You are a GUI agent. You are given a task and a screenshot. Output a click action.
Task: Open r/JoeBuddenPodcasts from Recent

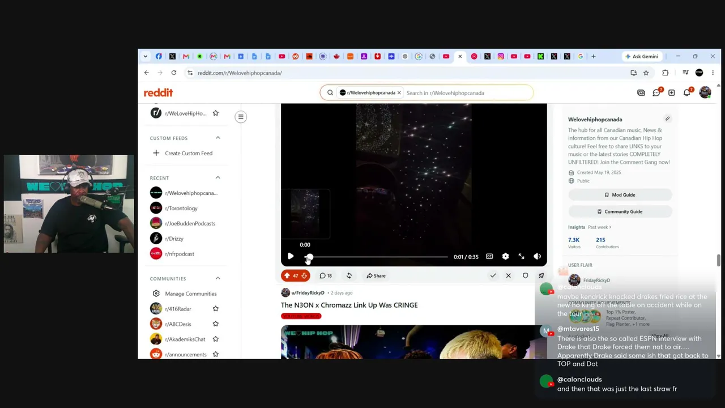(190, 223)
